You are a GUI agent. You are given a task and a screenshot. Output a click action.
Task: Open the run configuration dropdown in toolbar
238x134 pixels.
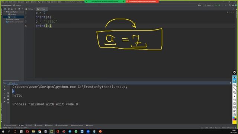pyautogui.click(x=209, y=5)
